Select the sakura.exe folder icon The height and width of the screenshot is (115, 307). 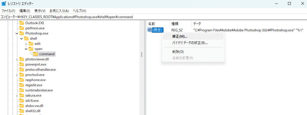point(22,96)
